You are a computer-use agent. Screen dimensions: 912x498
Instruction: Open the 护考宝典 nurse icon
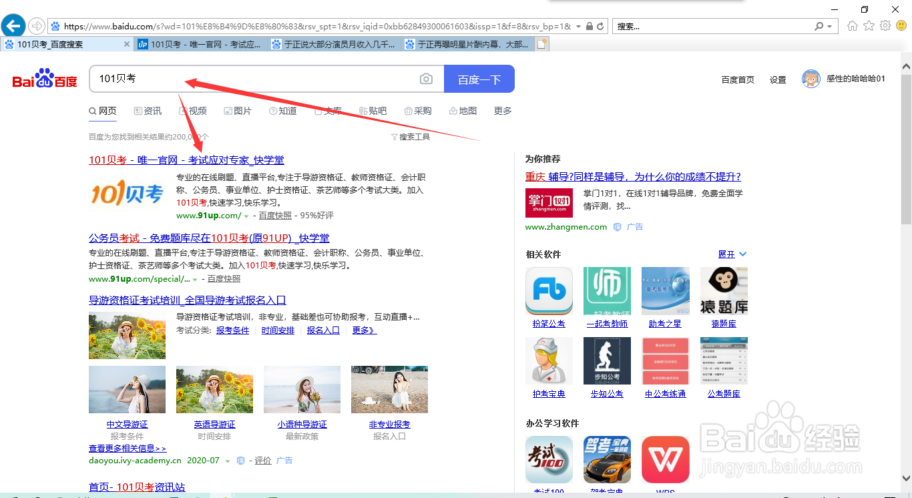[x=549, y=361]
